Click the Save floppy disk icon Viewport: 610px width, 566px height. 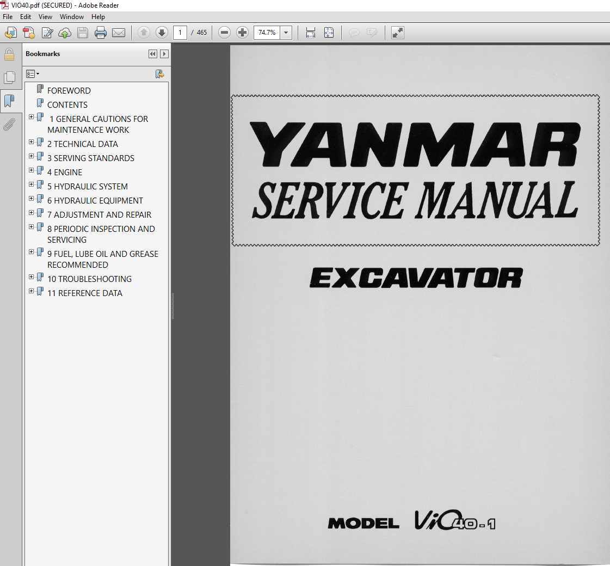point(83,33)
